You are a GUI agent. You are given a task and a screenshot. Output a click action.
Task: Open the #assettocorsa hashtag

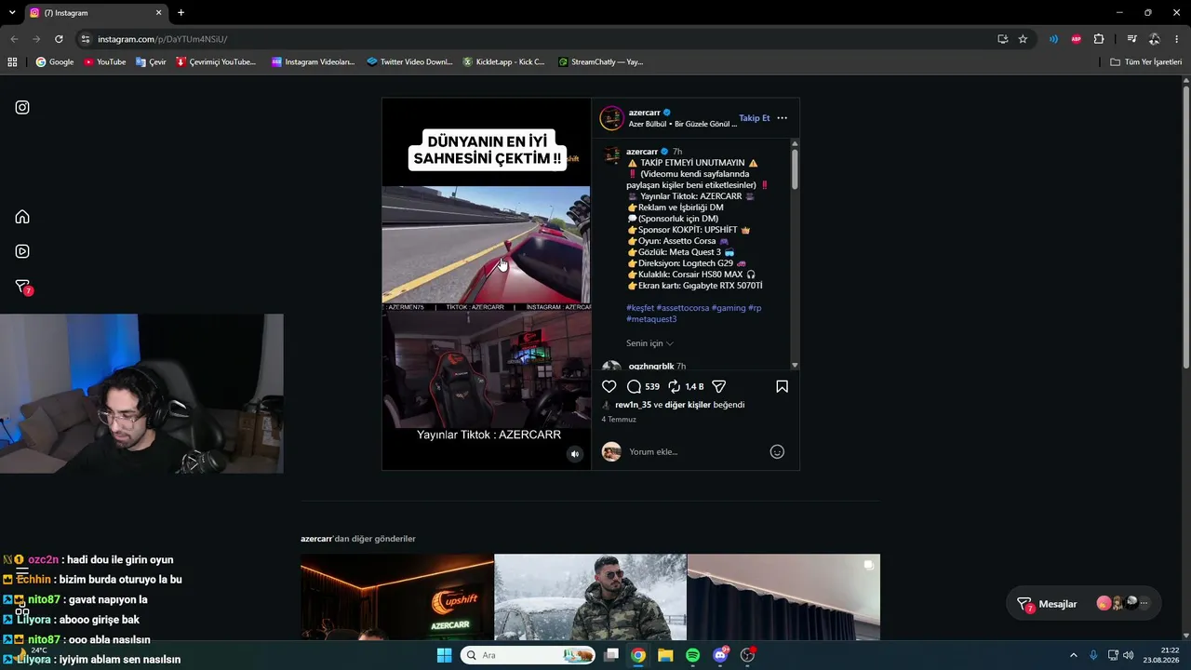(x=683, y=308)
